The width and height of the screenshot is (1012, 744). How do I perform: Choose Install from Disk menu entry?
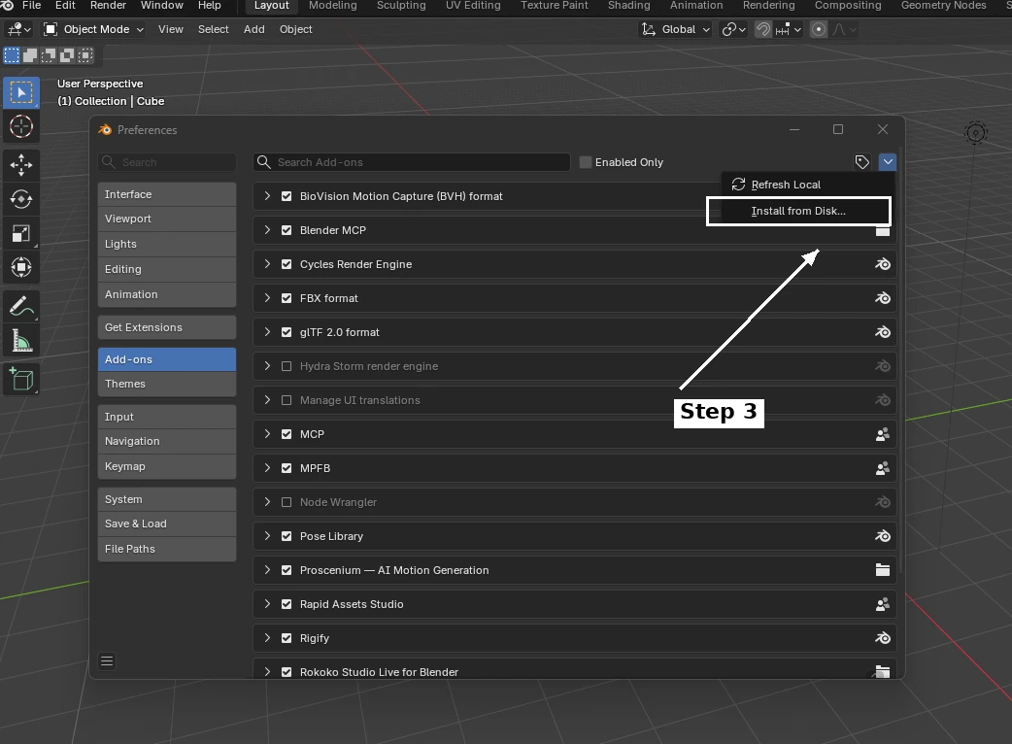click(x=798, y=211)
